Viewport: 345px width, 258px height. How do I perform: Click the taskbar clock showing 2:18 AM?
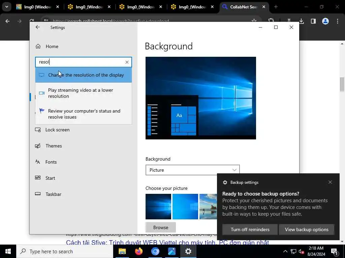click(316, 251)
